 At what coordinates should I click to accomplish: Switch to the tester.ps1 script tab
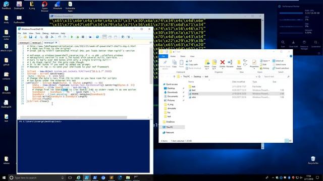tap(37, 43)
